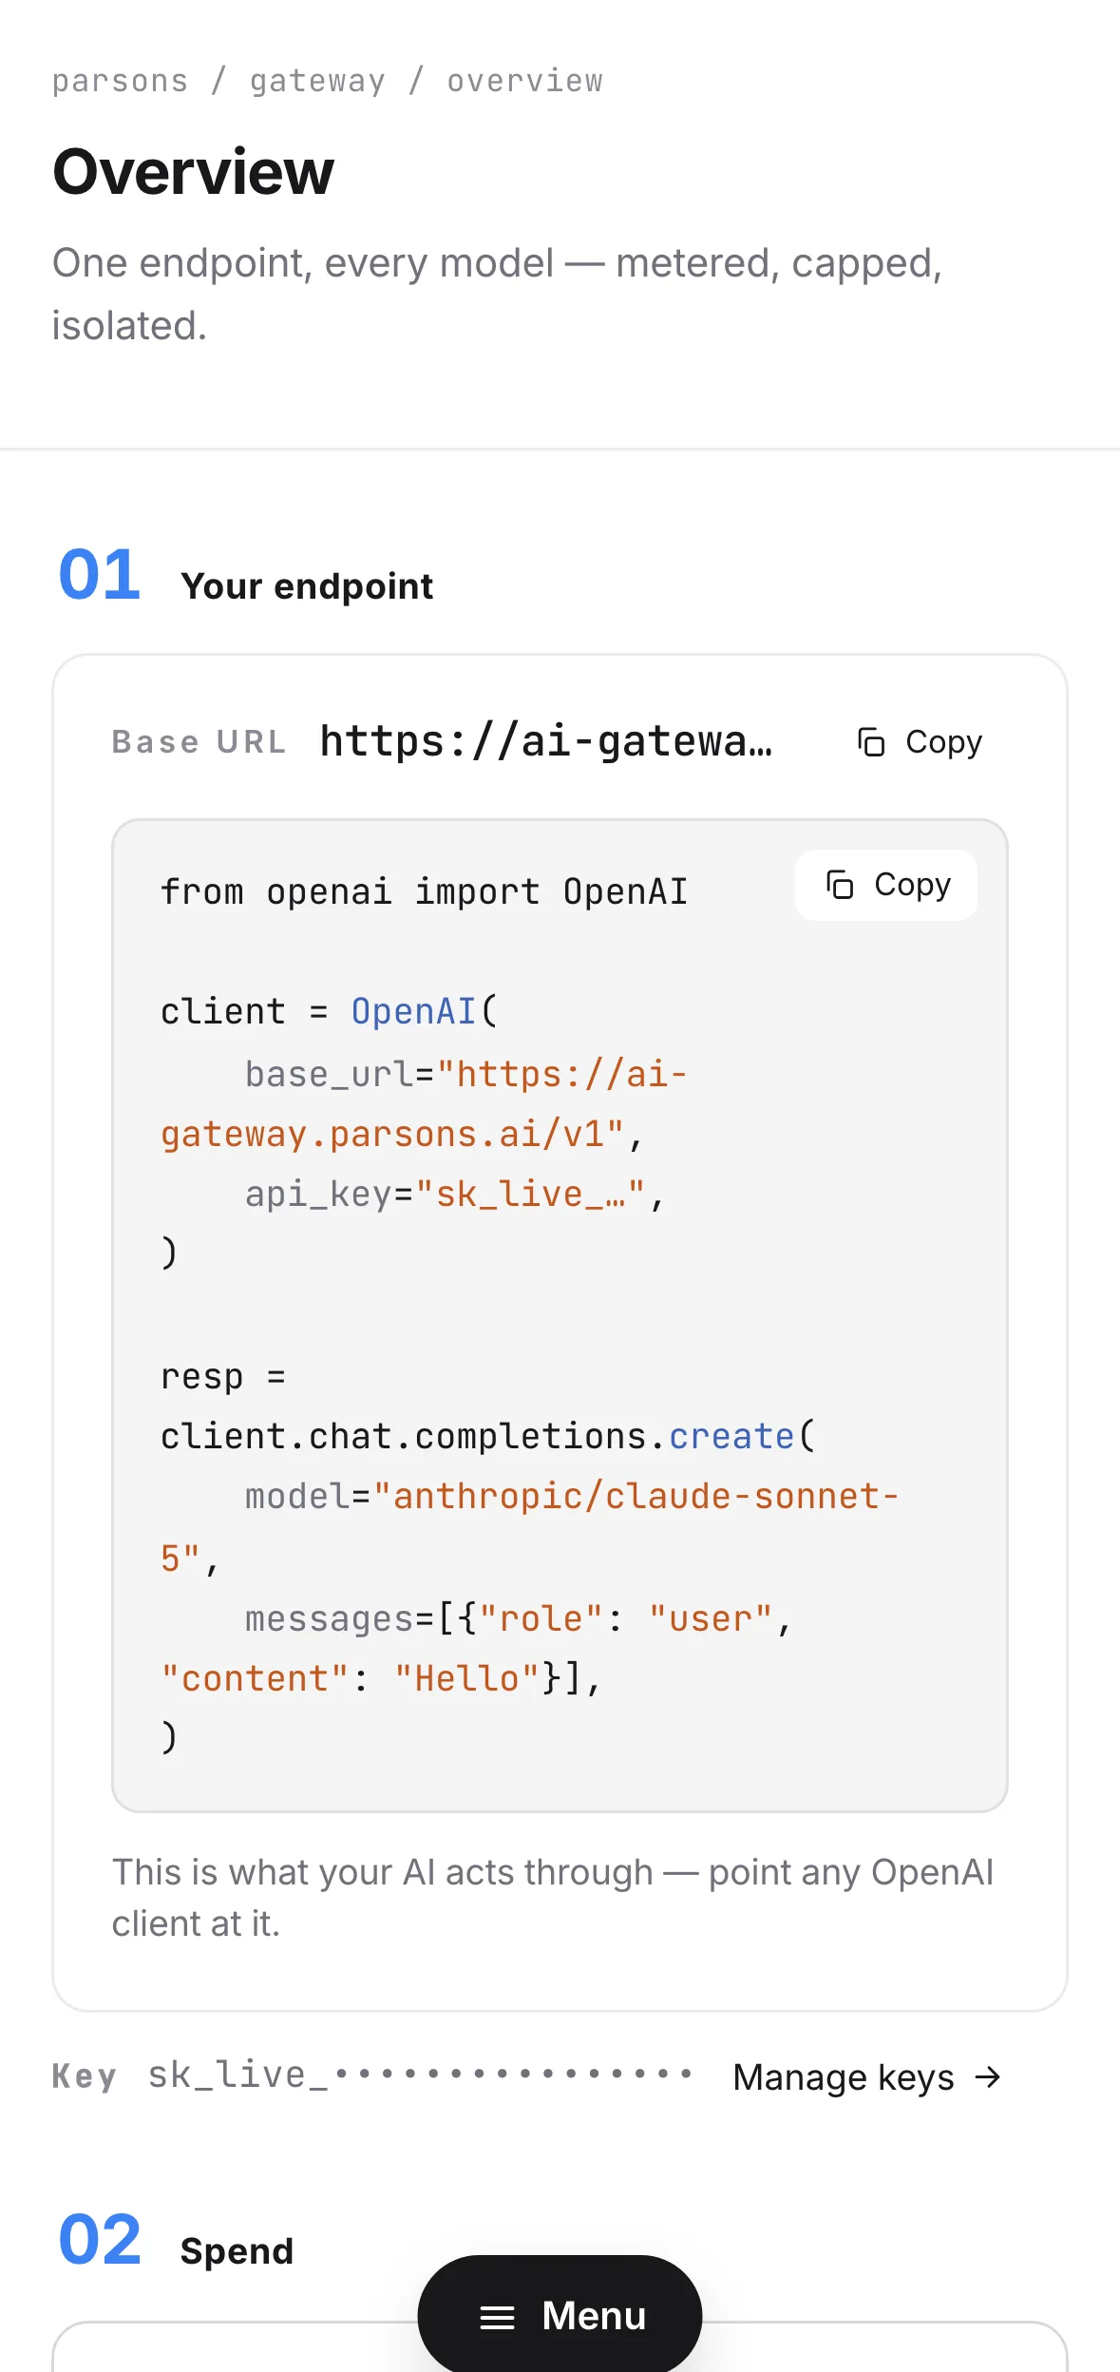Click the api_key line in code sample
The width and height of the screenshot is (1120, 2372).
(x=454, y=1195)
